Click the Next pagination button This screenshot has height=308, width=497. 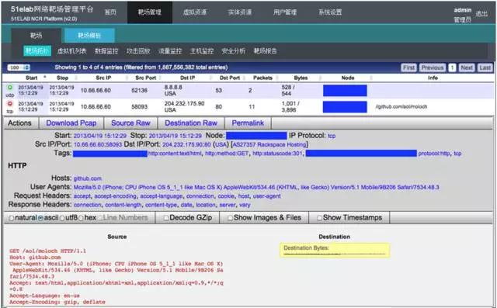tap(467, 67)
